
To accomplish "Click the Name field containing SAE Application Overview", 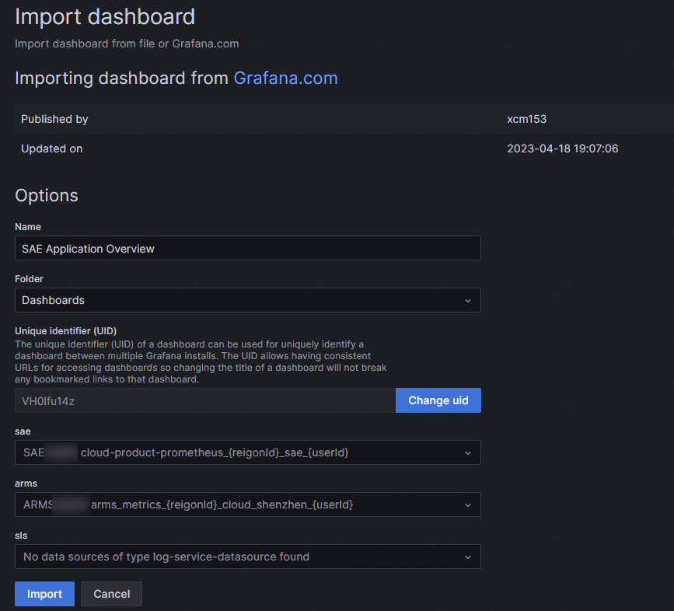I will point(247,248).
